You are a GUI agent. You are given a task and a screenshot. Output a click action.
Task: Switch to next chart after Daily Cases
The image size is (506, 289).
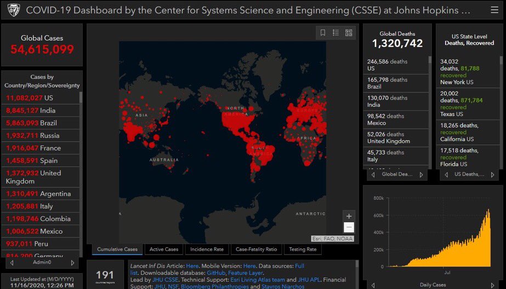click(492, 285)
